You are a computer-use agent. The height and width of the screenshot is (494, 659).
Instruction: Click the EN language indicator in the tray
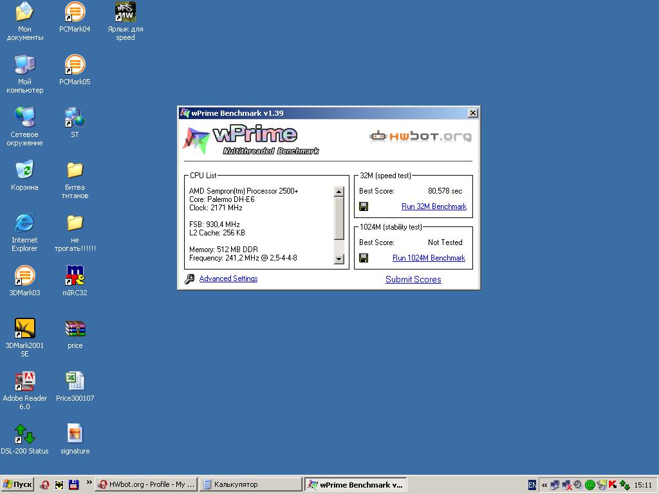pos(532,485)
